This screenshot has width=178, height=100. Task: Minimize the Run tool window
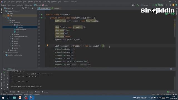coord(174,69)
